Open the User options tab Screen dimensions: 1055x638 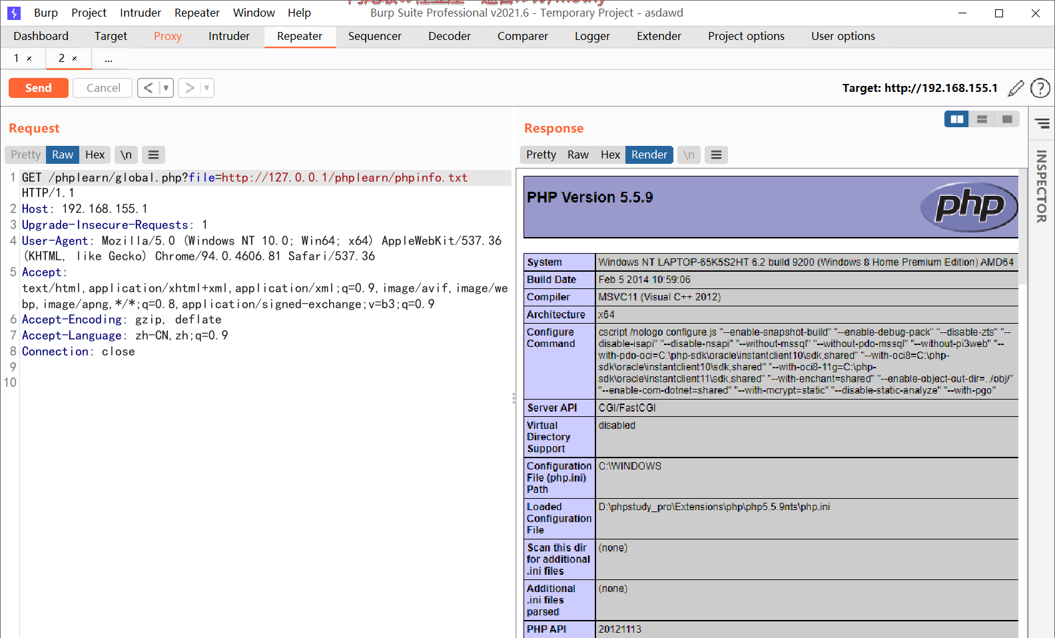point(843,36)
